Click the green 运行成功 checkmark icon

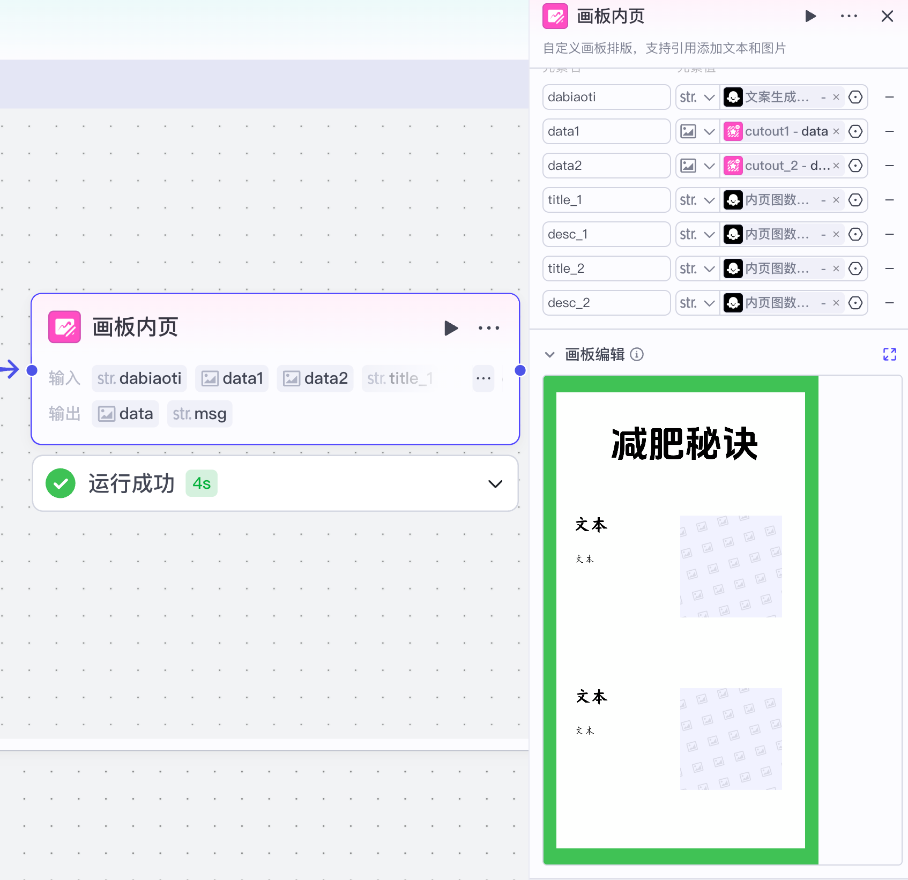click(x=61, y=483)
